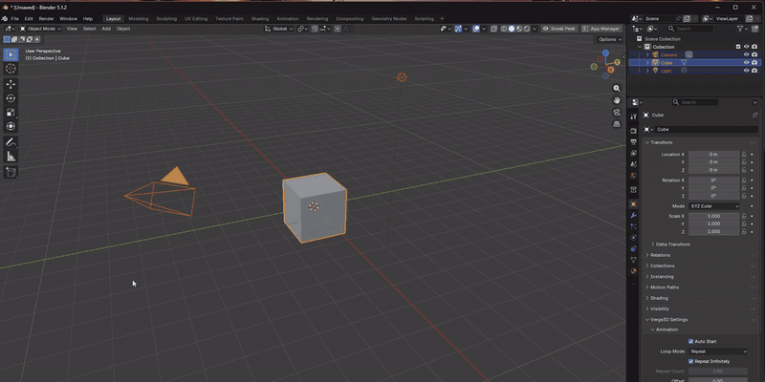Toggle X-ray display mode
The width and height of the screenshot is (765, 382).
point(493,29)
